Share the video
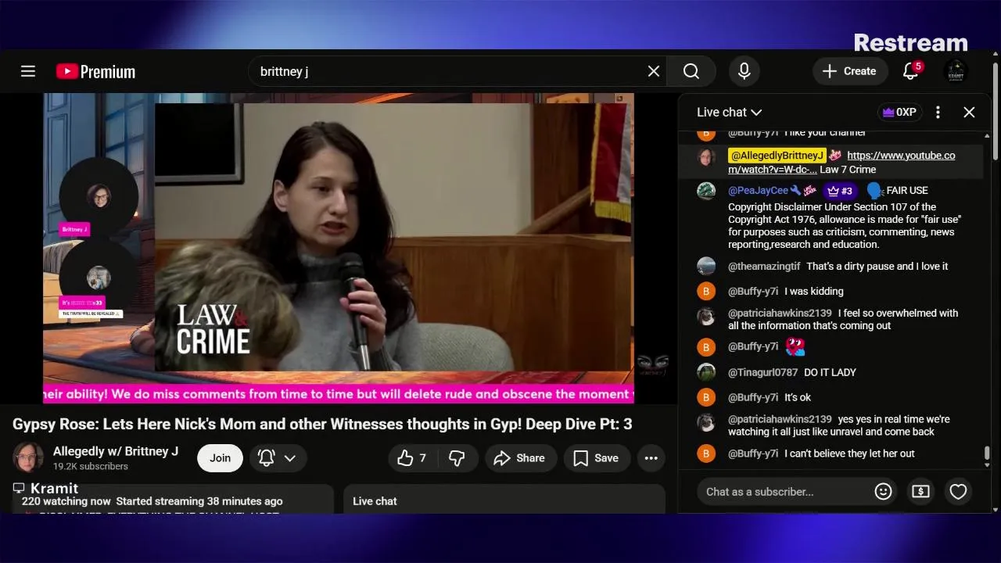Viewport: 1001px width, 563px height. (520, 458)
